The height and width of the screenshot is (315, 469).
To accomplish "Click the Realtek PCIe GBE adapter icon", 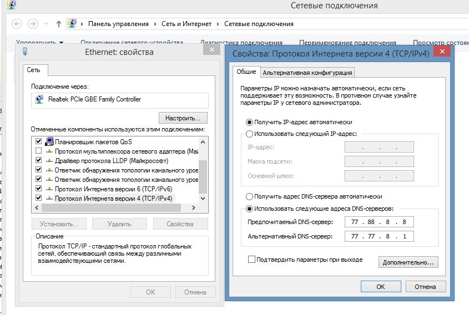I will pyautogui.click(x=39, y=99).
